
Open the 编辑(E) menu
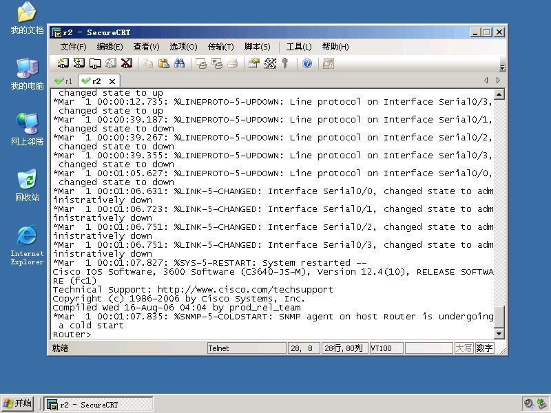coord(110,47)
